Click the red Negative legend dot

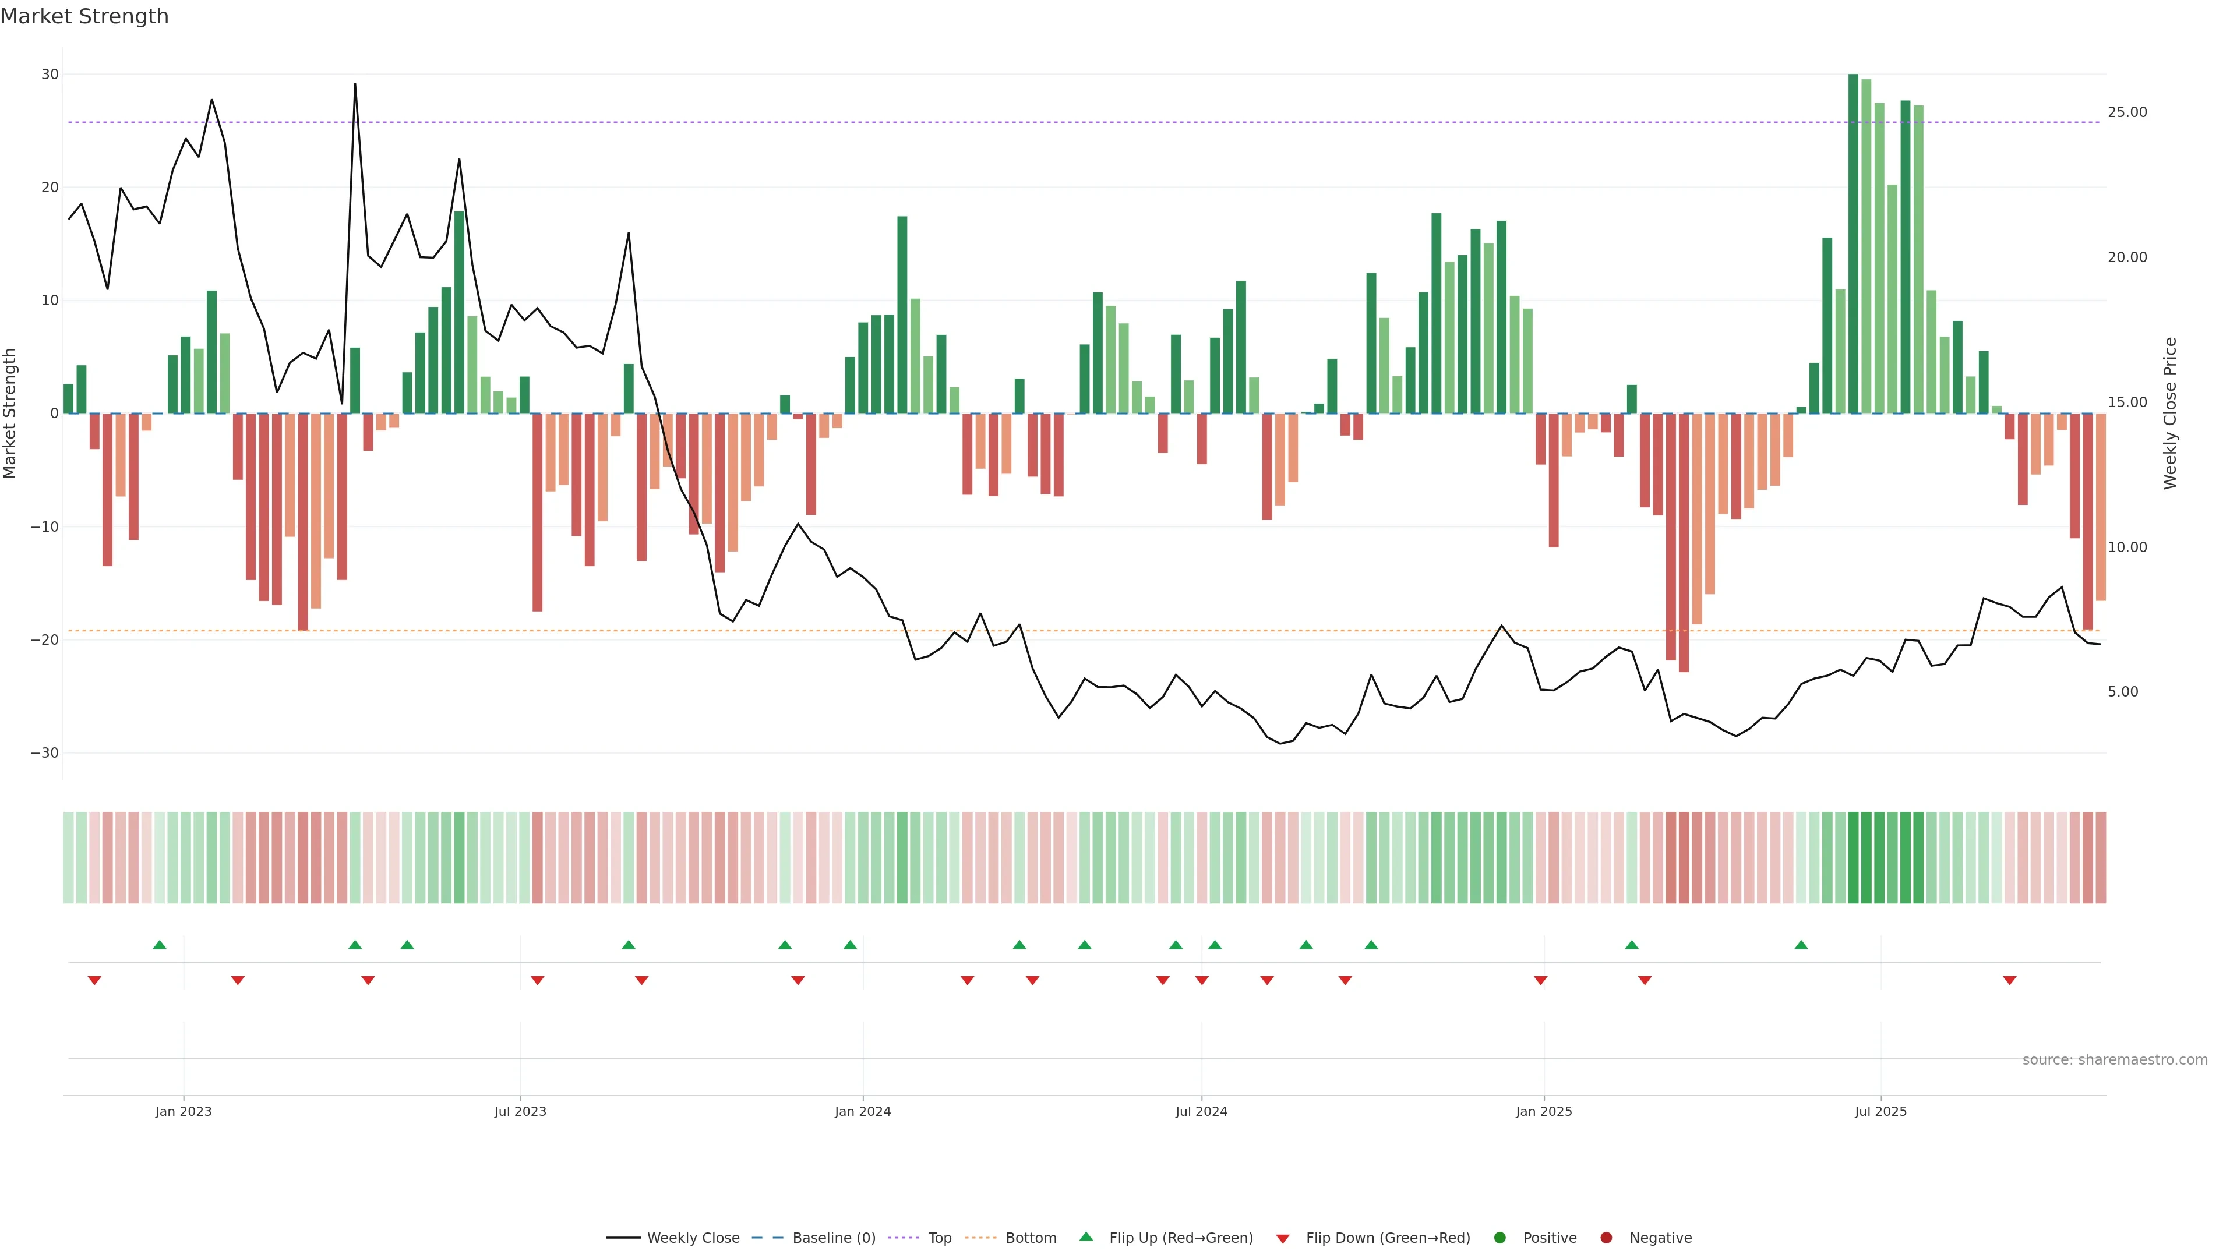[x=1606, y=1237]
